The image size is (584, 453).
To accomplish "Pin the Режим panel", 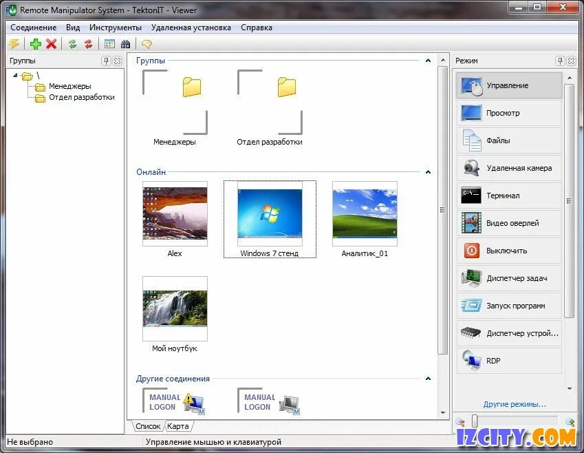I will coord(560,61).
